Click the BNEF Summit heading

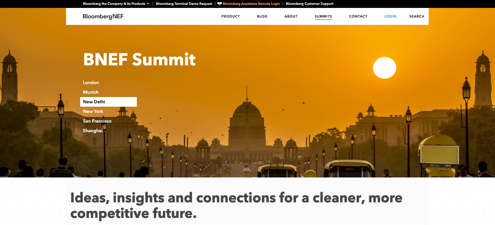point(139,59)
